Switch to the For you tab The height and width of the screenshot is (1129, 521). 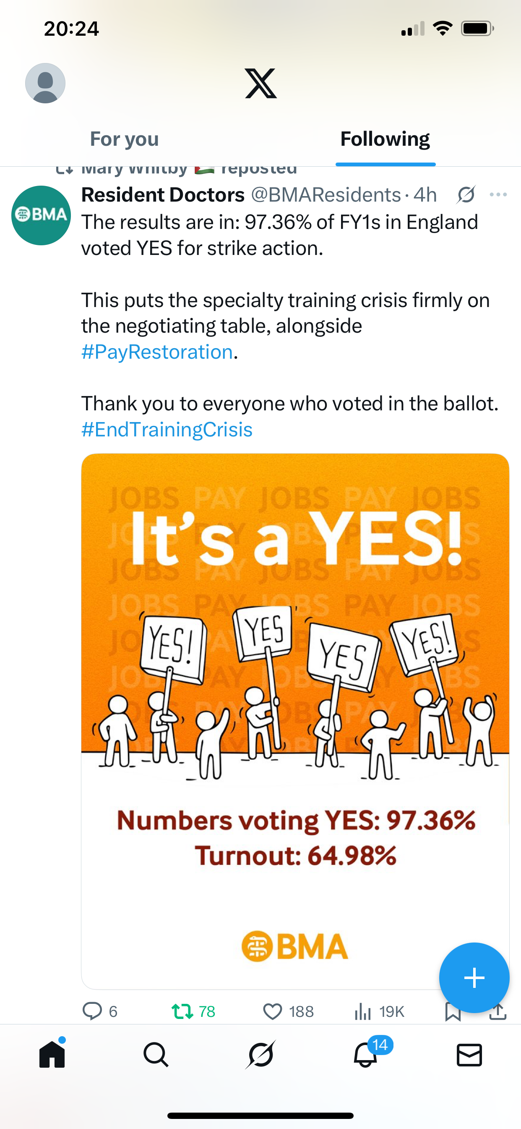pyautogui.click(x=124, y=139)
